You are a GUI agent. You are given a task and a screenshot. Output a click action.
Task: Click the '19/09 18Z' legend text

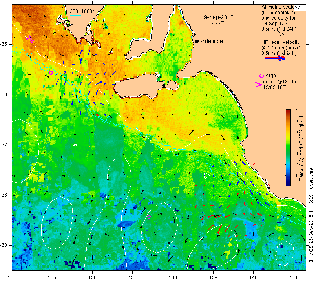click(x=274, y=87)
